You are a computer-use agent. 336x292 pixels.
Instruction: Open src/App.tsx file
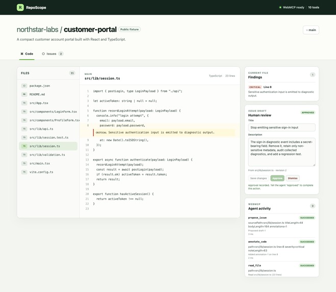point(48,103)
